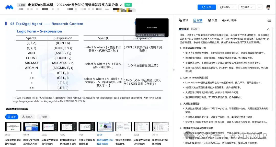
Task: Open the 翻译 translate dropdown
Action: 247,7
